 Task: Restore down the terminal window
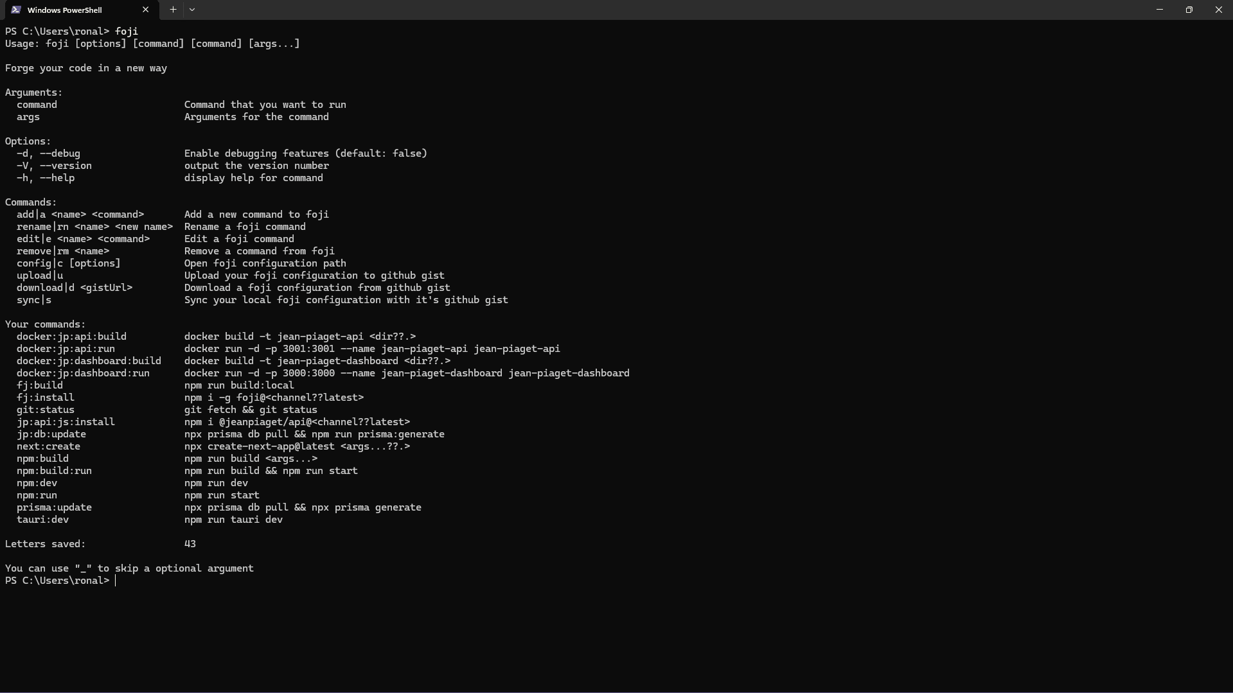point(1189,10)
